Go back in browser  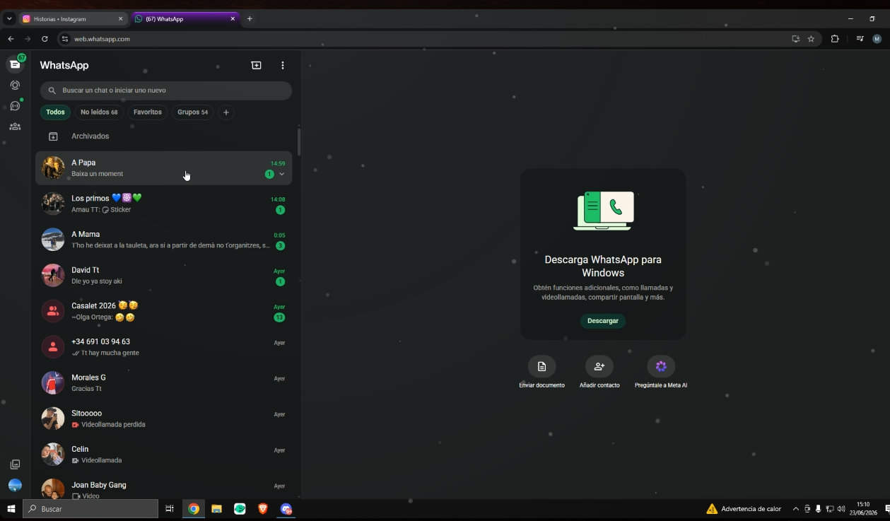point(11,39)
